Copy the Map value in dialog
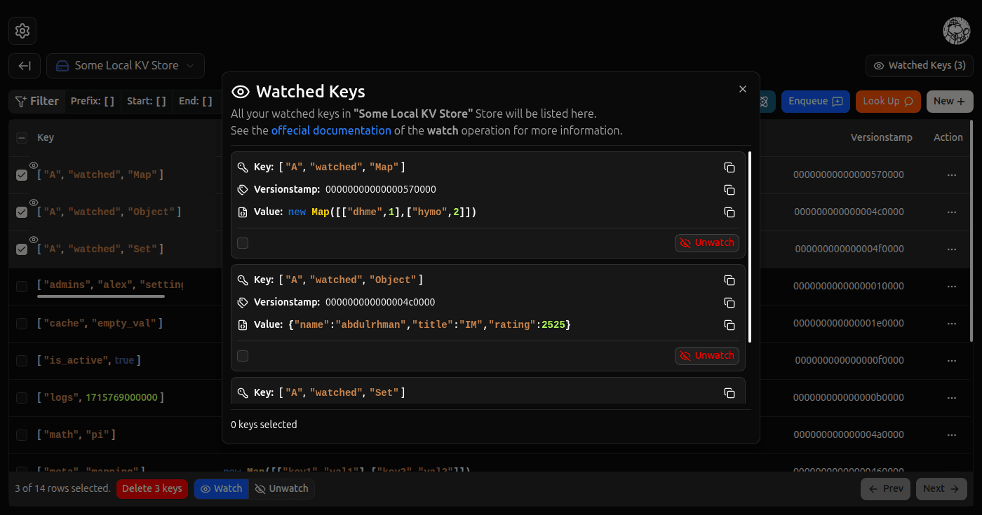 [729, 212]
